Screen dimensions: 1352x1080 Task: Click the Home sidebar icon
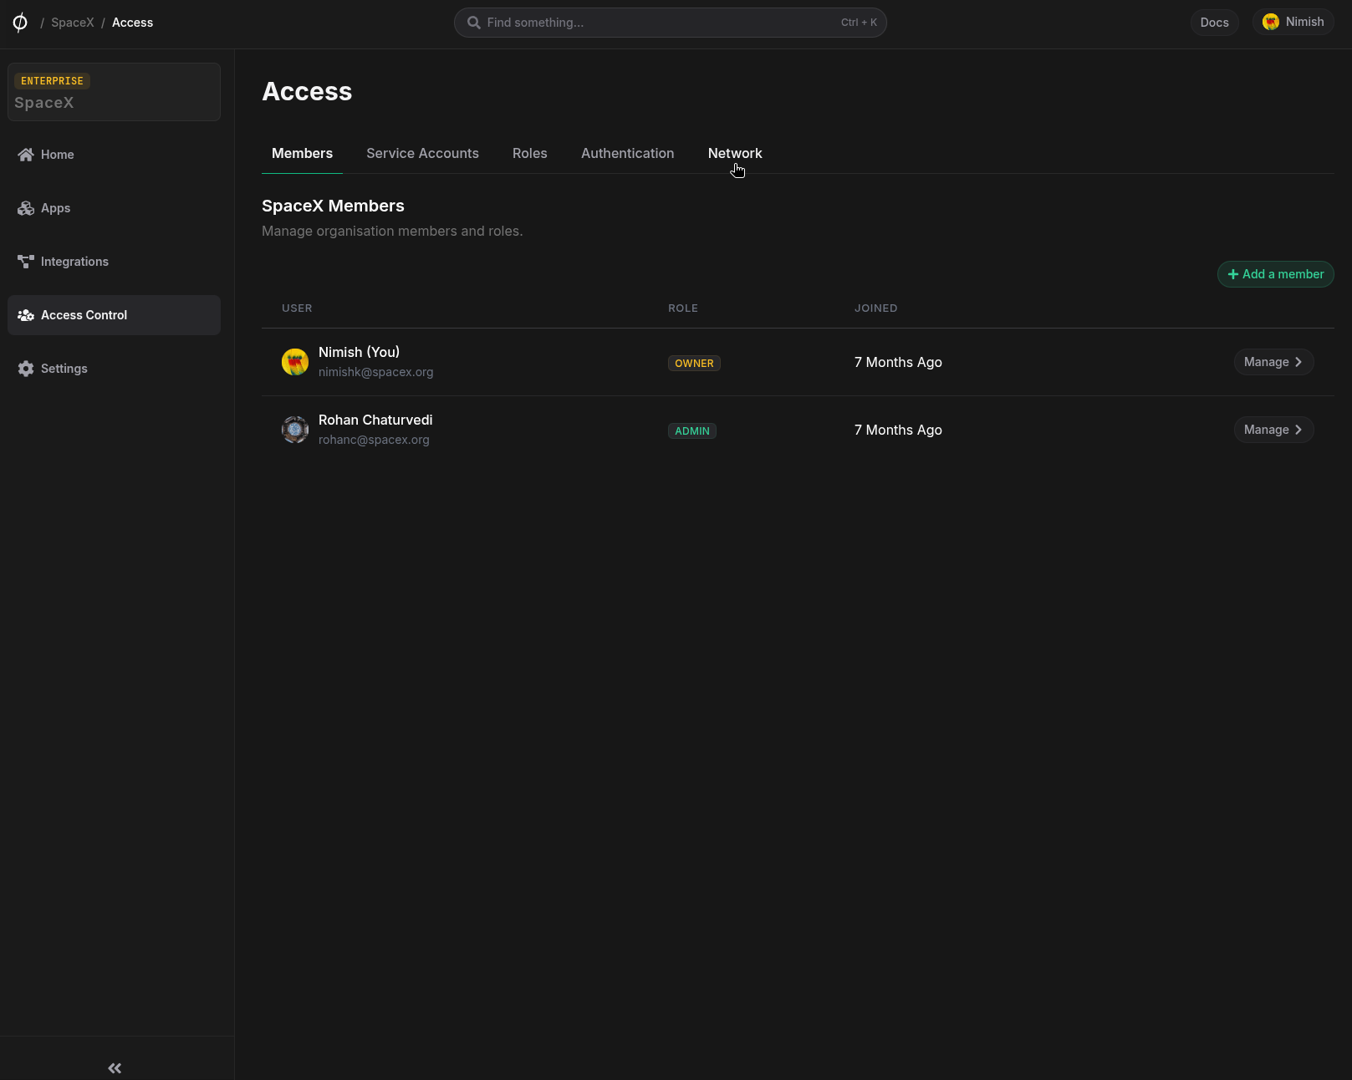[x=26, y=155]
